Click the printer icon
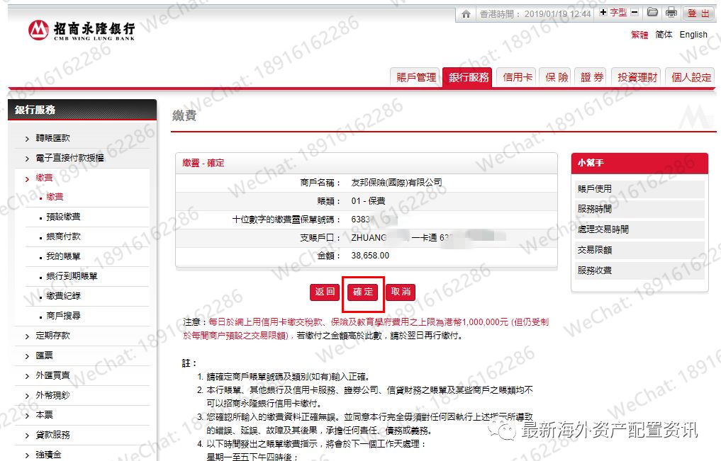This screenshot has width=721, height=461. point(671,13)
